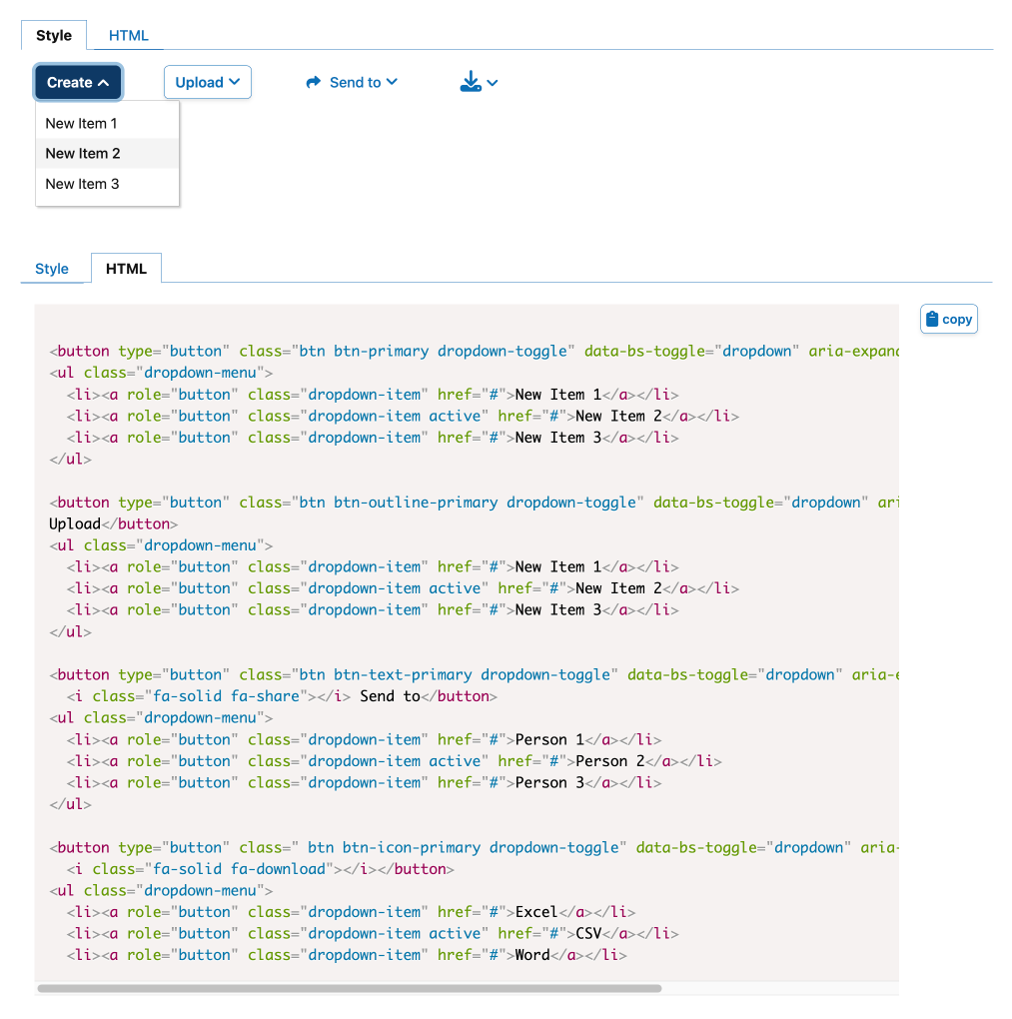Click the active HTML tab above the code
The height and width of the screenshot is (1019, 1012).
click(126, 268)
